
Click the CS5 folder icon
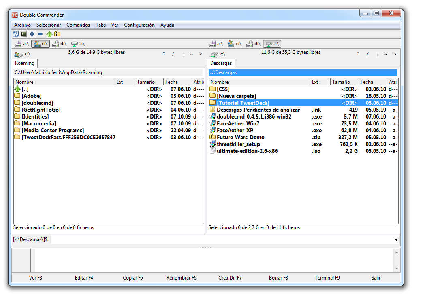[x=212, y=89]
